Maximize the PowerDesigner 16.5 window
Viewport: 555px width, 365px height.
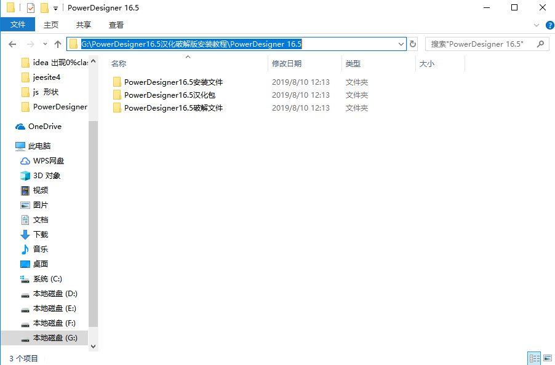pos(514,8)
